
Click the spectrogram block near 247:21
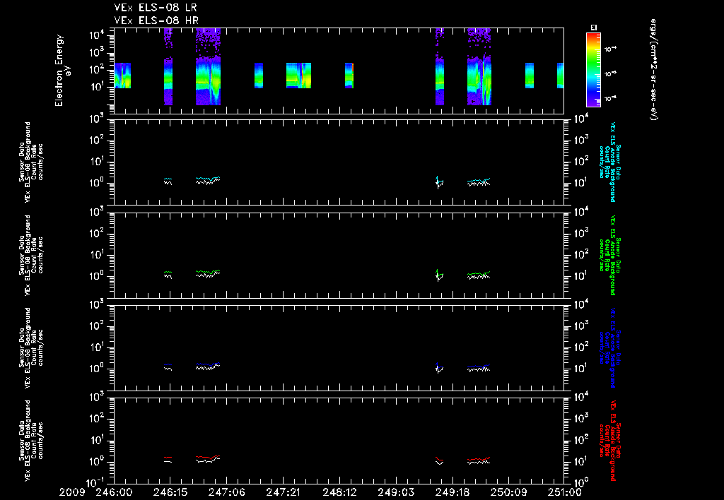[299, 75]
